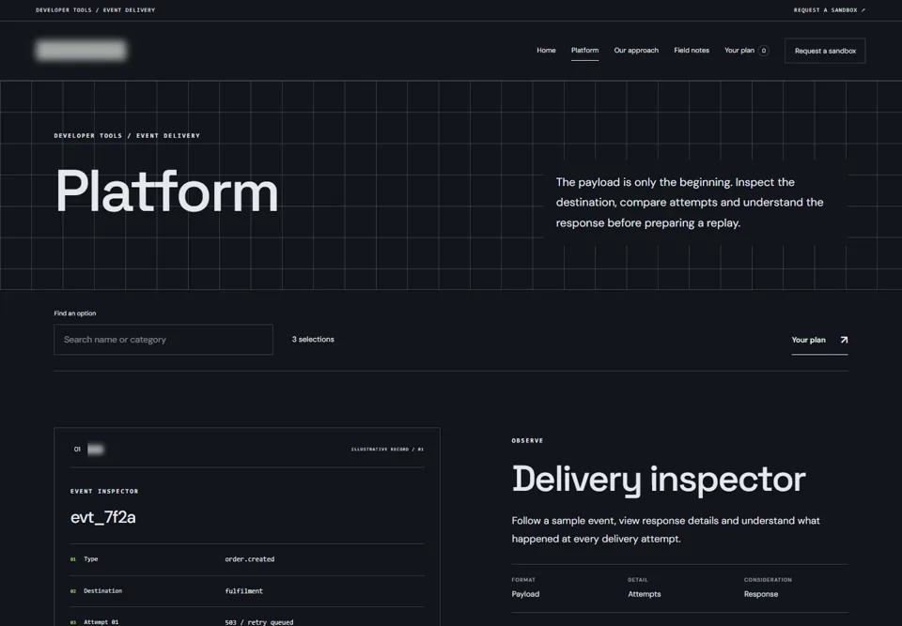
Task: Click the 3 selections count text
Action: [313, 339]
